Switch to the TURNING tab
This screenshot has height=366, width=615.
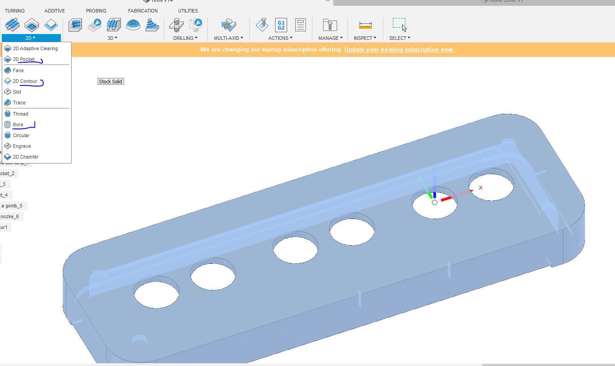click(x=15, y=11)
